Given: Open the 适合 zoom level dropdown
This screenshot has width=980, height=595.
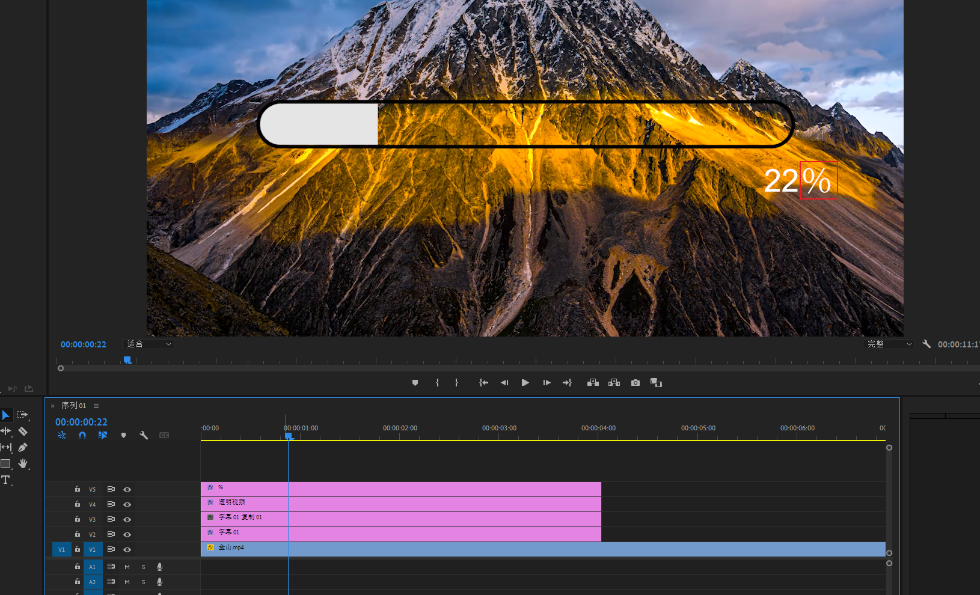Looking at the screenshot, I should (149, 344).
